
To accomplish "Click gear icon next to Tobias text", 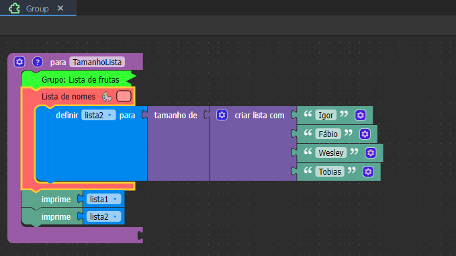I will point(368,171).
